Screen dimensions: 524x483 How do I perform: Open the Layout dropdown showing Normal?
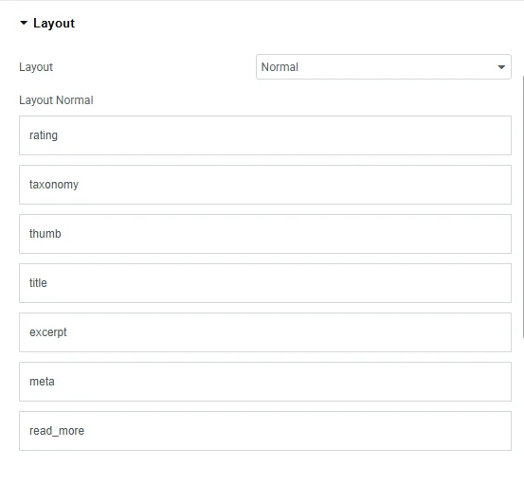point(384,67)
